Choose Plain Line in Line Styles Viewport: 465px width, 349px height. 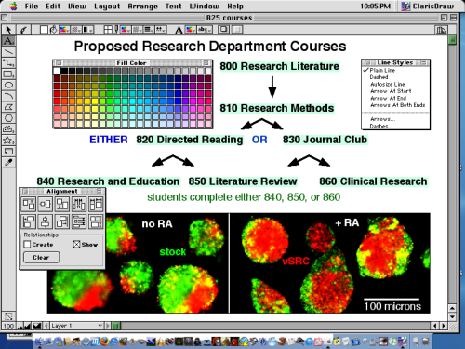pyautogui.click(x=382, y=71)
